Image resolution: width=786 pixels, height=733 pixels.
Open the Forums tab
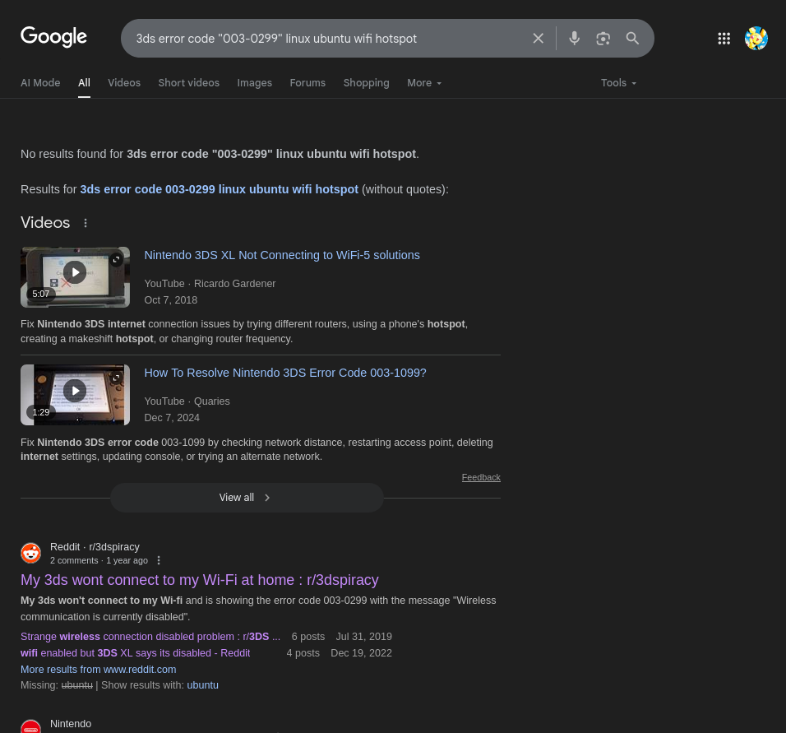point(307,83)
